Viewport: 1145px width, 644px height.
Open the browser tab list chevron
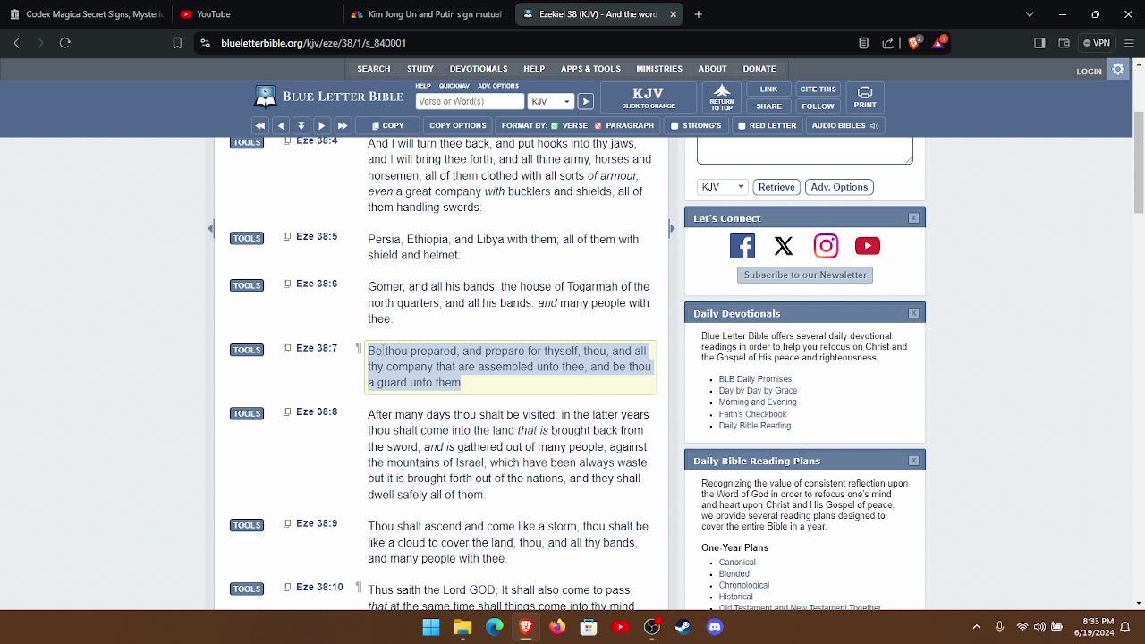click(x=1030, y=14)
